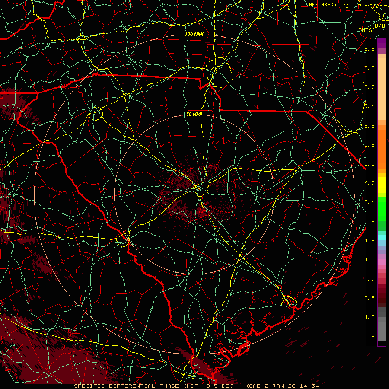
Task: Click the TH threshold label in legend
Action: [x=371, y=336]
